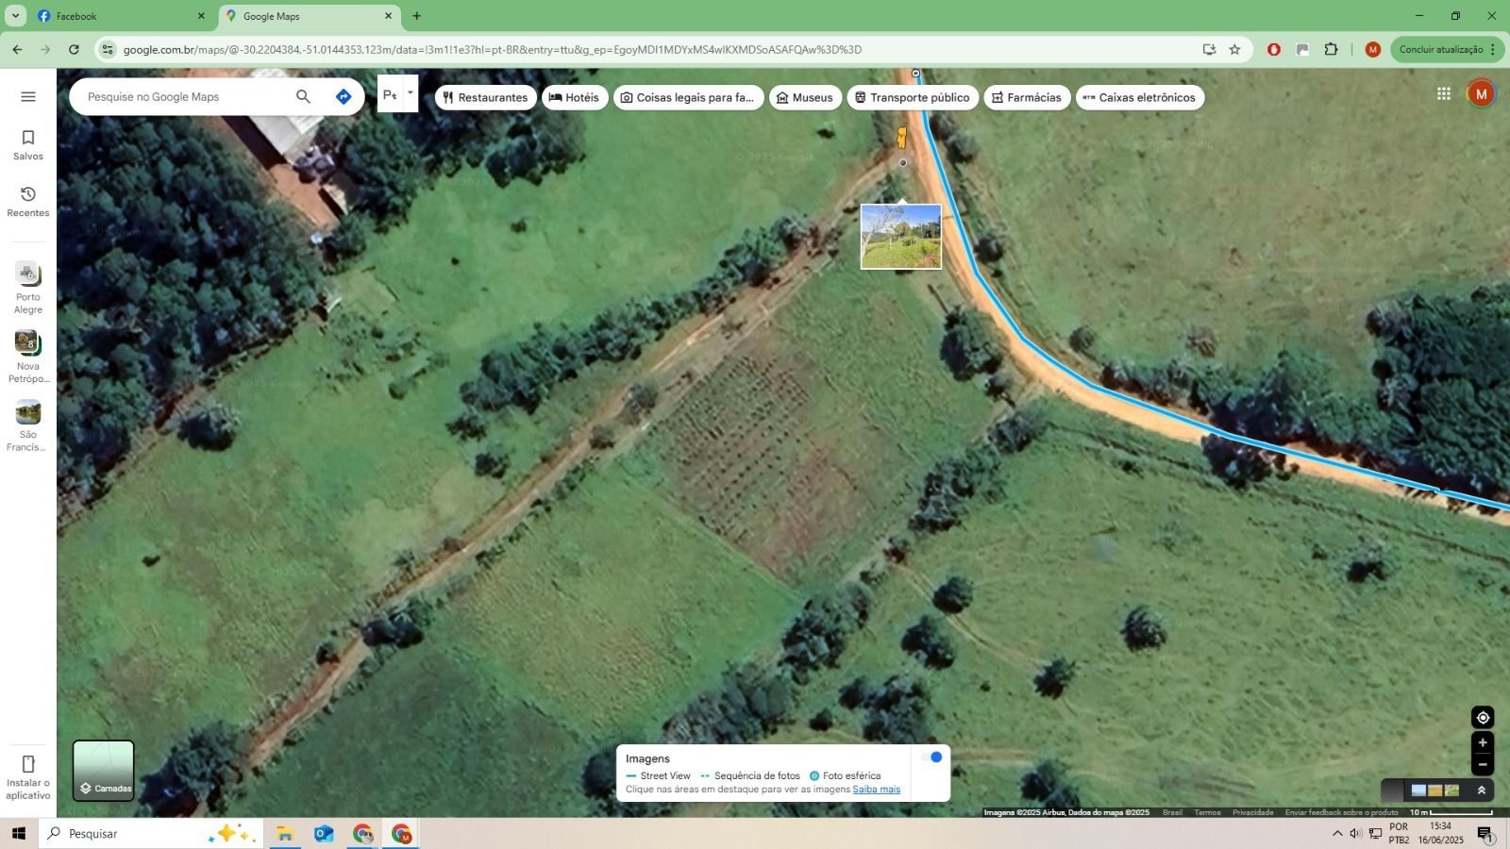Open the Chrome tab search dropdown

[x=15, y=16]
